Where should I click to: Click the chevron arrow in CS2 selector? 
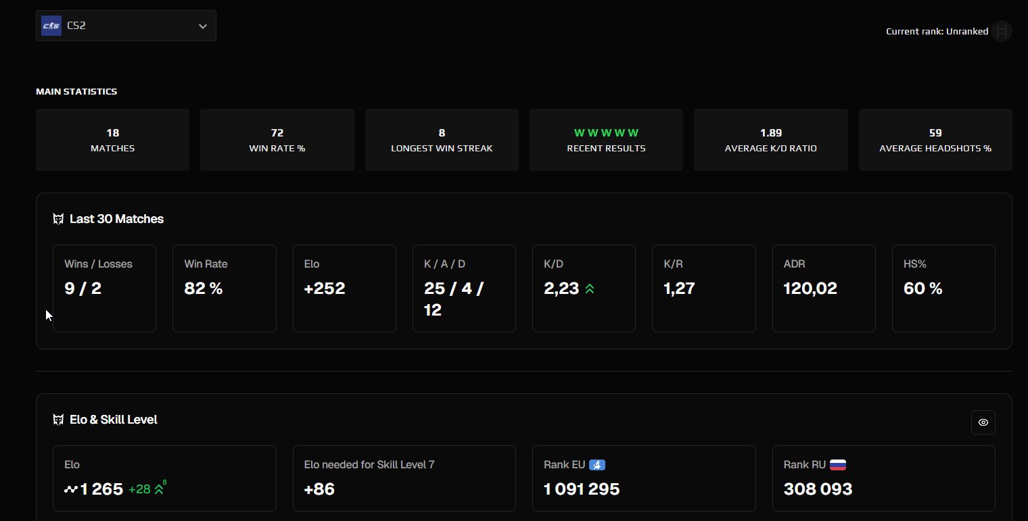[202, 26]
